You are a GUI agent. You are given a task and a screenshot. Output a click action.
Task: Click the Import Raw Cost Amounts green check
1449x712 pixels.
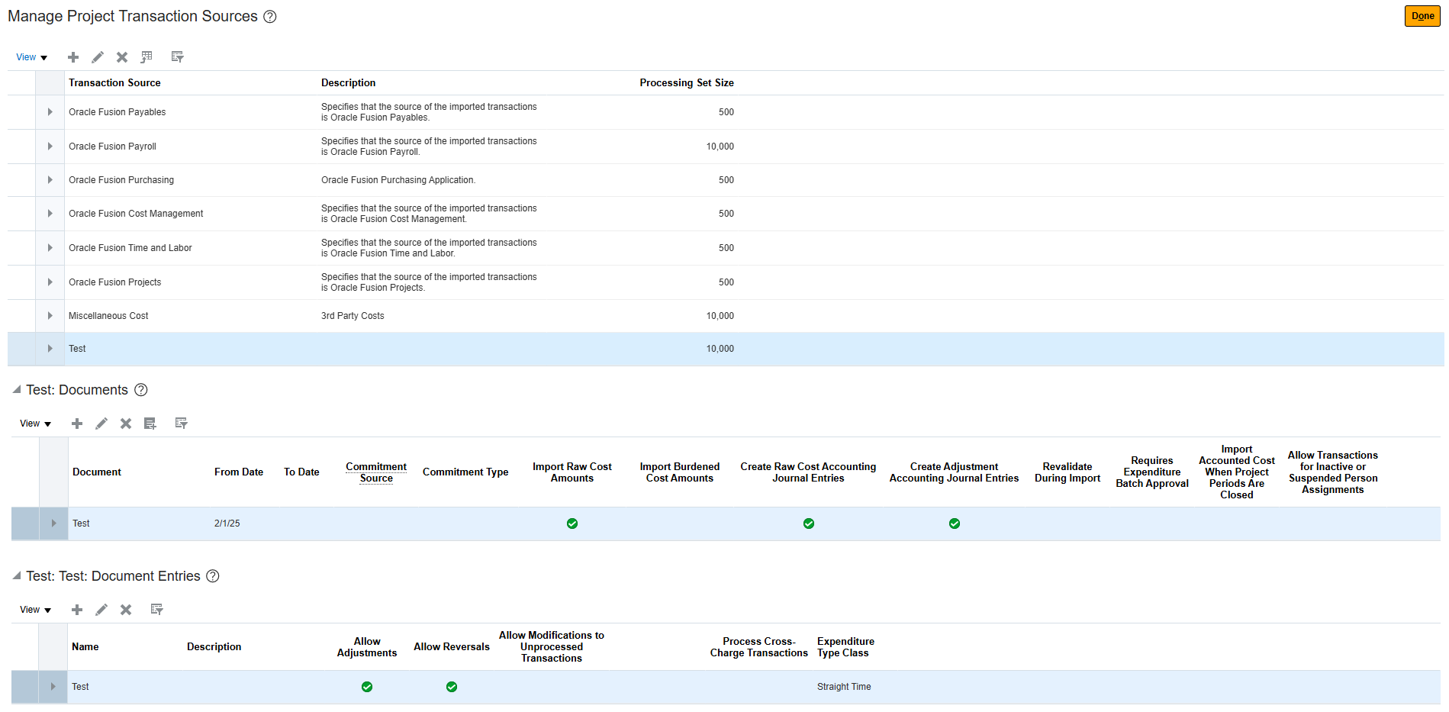(x=572, y=524)
